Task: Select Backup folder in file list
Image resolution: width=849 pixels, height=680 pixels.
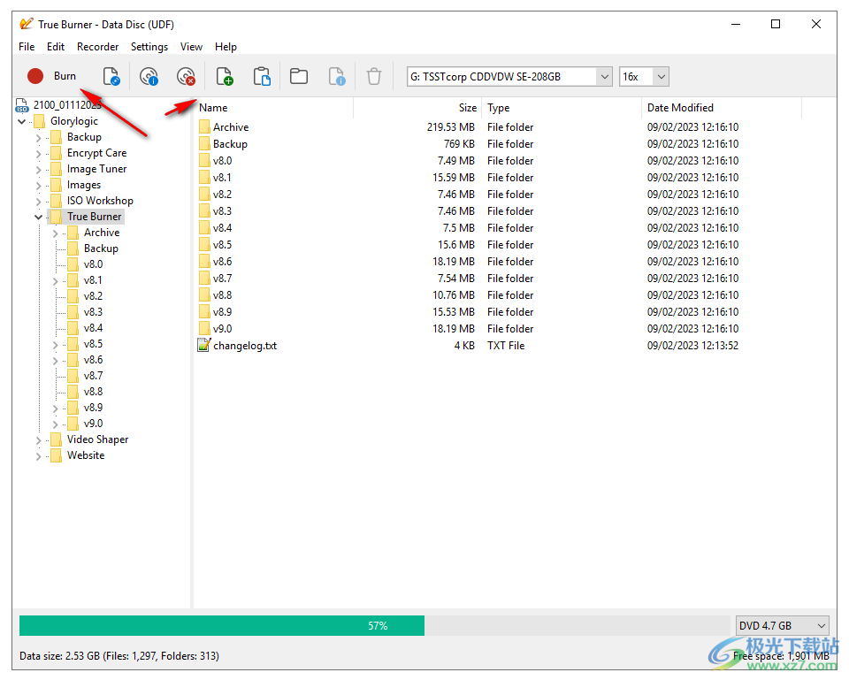Action: pos(230,144)
